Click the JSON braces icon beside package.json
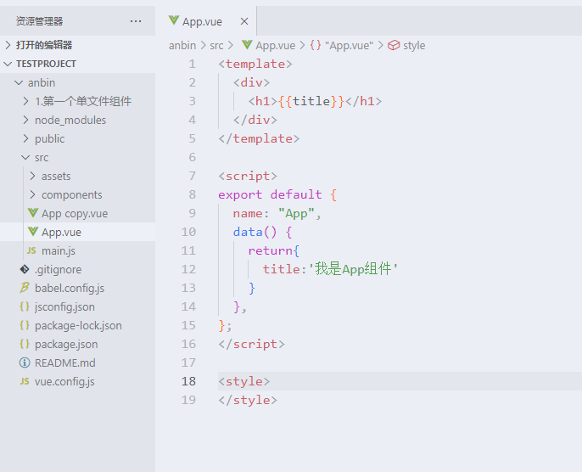 tap(25, 344)
